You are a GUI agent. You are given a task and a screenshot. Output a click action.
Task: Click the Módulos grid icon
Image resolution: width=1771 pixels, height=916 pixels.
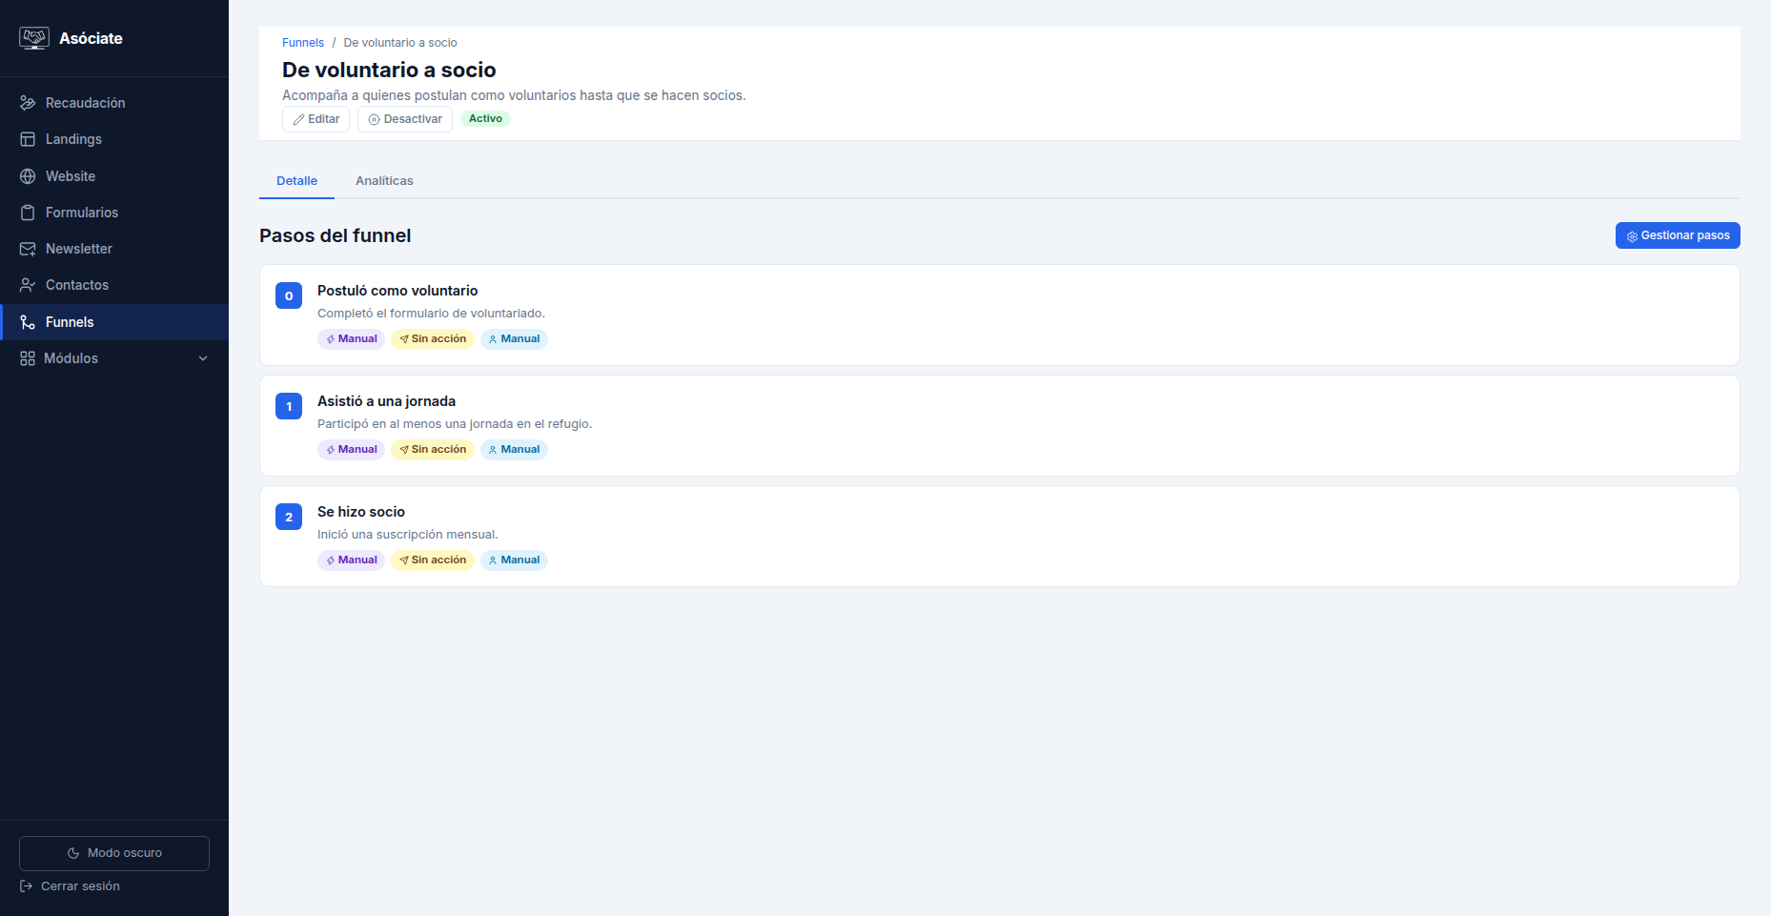pos(28,358)
